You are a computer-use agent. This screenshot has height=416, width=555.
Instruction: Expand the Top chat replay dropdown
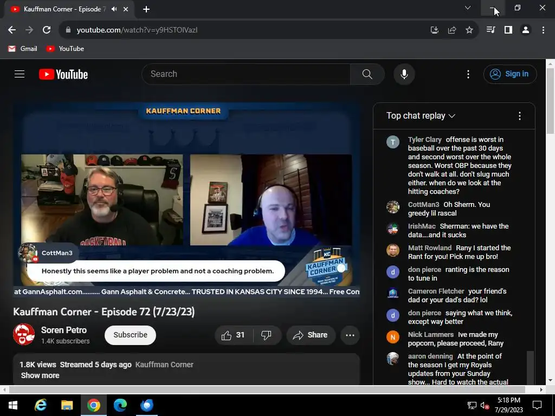421,116
